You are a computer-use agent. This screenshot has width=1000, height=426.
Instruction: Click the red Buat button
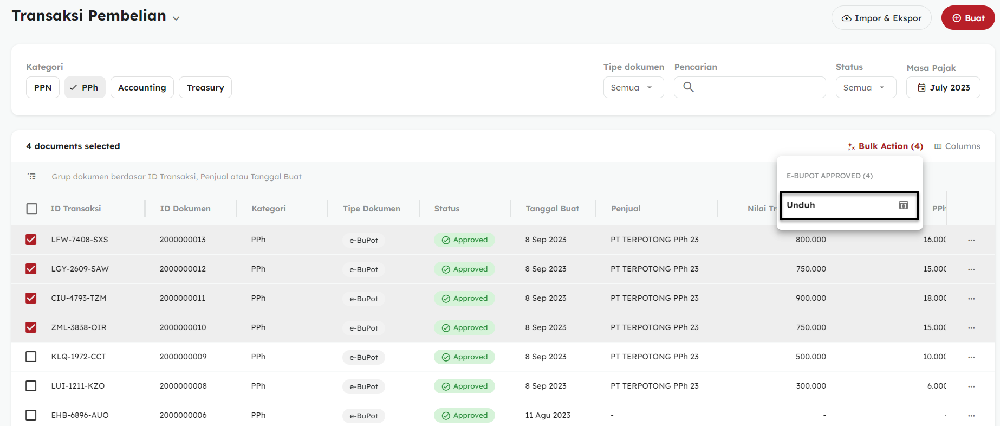pos(967,18)
